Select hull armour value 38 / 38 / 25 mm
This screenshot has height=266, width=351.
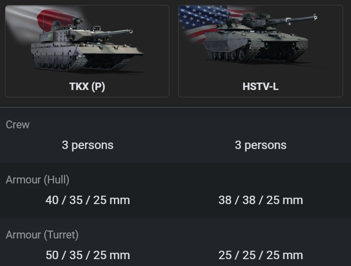tap(261, 200)
